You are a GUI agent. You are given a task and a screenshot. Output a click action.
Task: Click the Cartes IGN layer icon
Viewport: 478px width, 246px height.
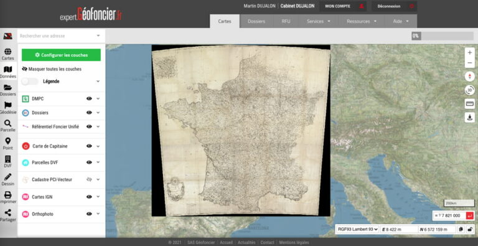point(26,197)
